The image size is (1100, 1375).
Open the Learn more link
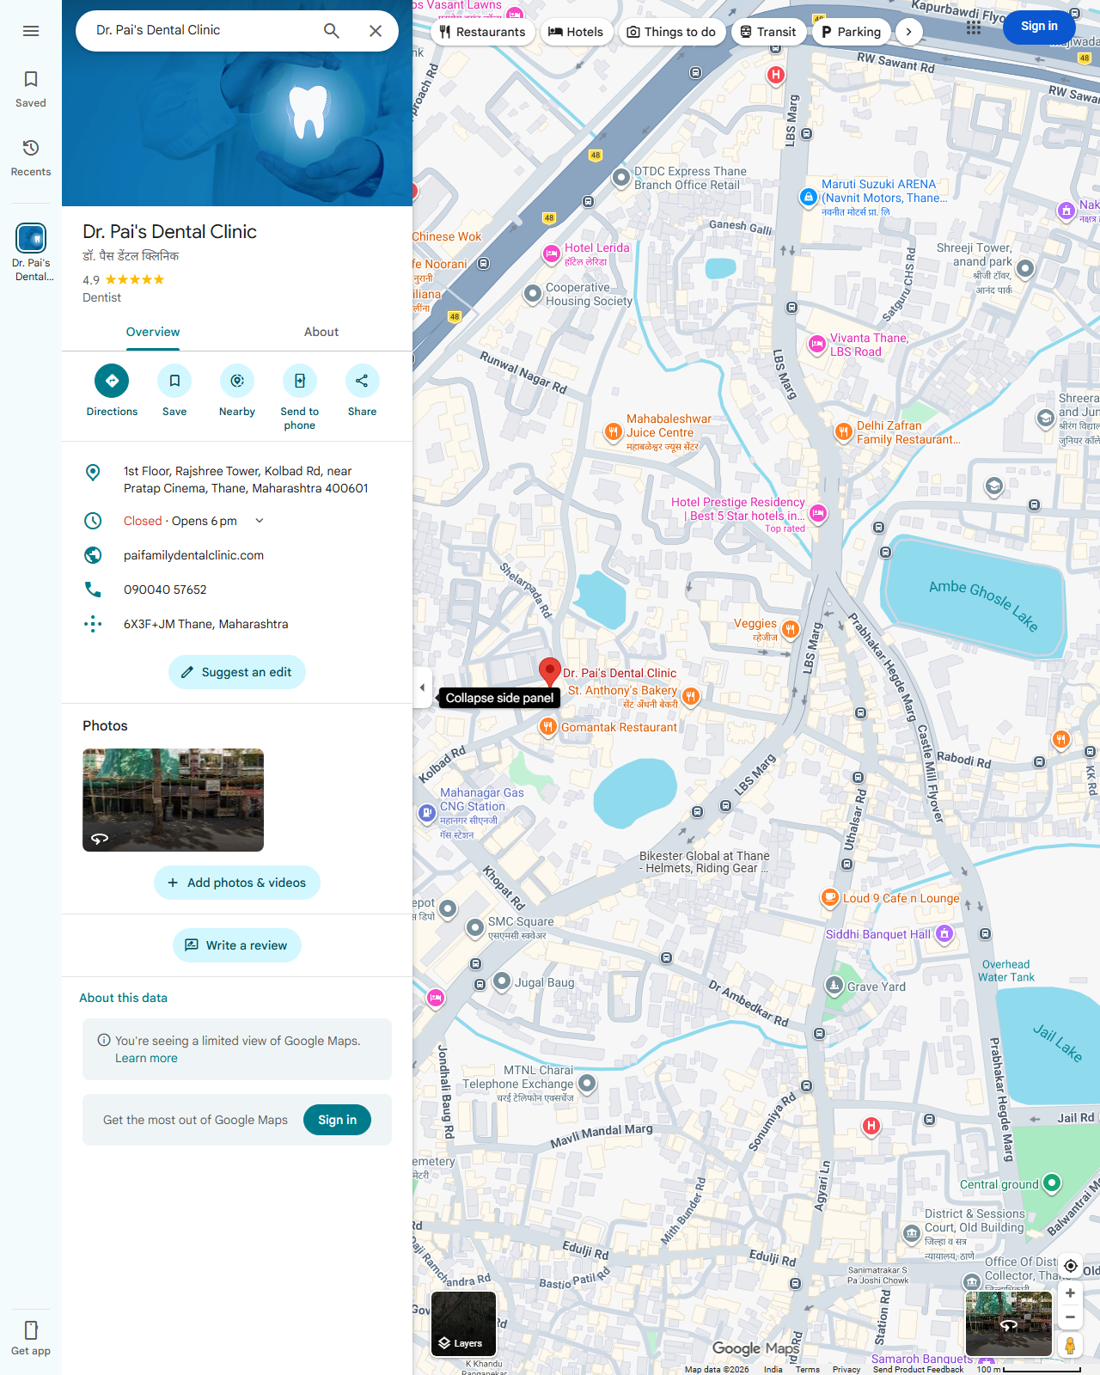point(146,1058)
